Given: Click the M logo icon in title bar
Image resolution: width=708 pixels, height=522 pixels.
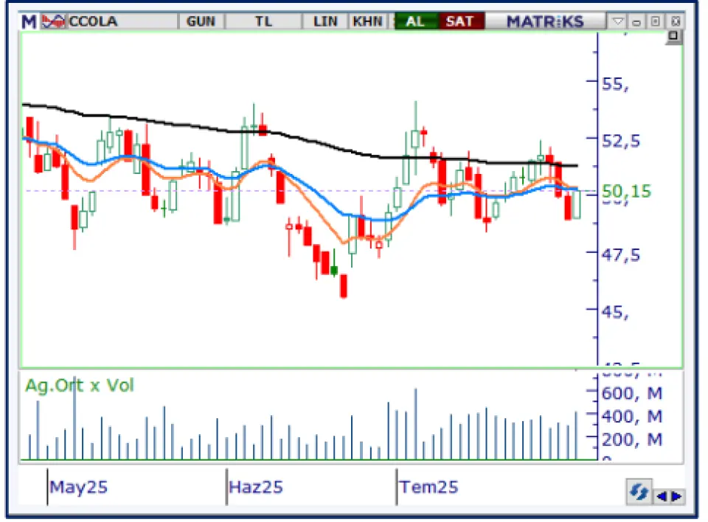Looking at the screenshot, I should pyautogui.click(x=29, y=21).
